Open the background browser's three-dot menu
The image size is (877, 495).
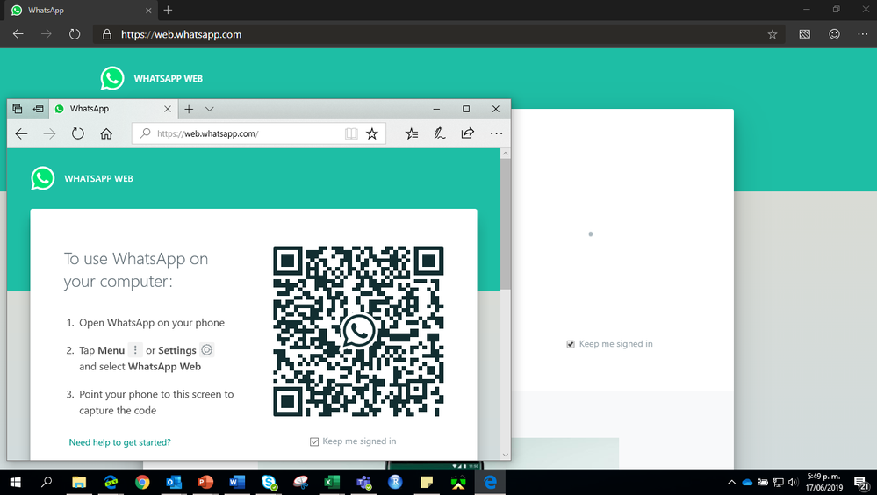[x=862, y=34]
